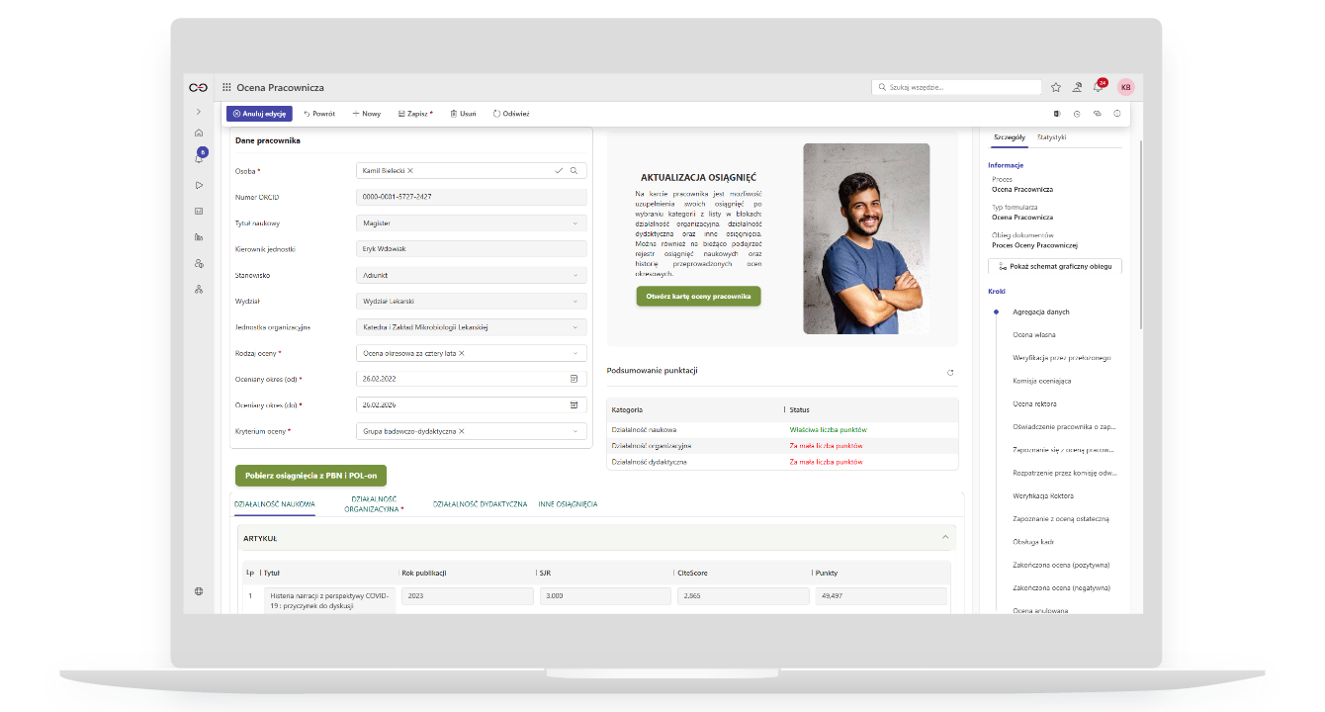The image size is (1325, 712).
Task: Open the Rodzaj oceny dropdown
Action: (x=574, y=353)
